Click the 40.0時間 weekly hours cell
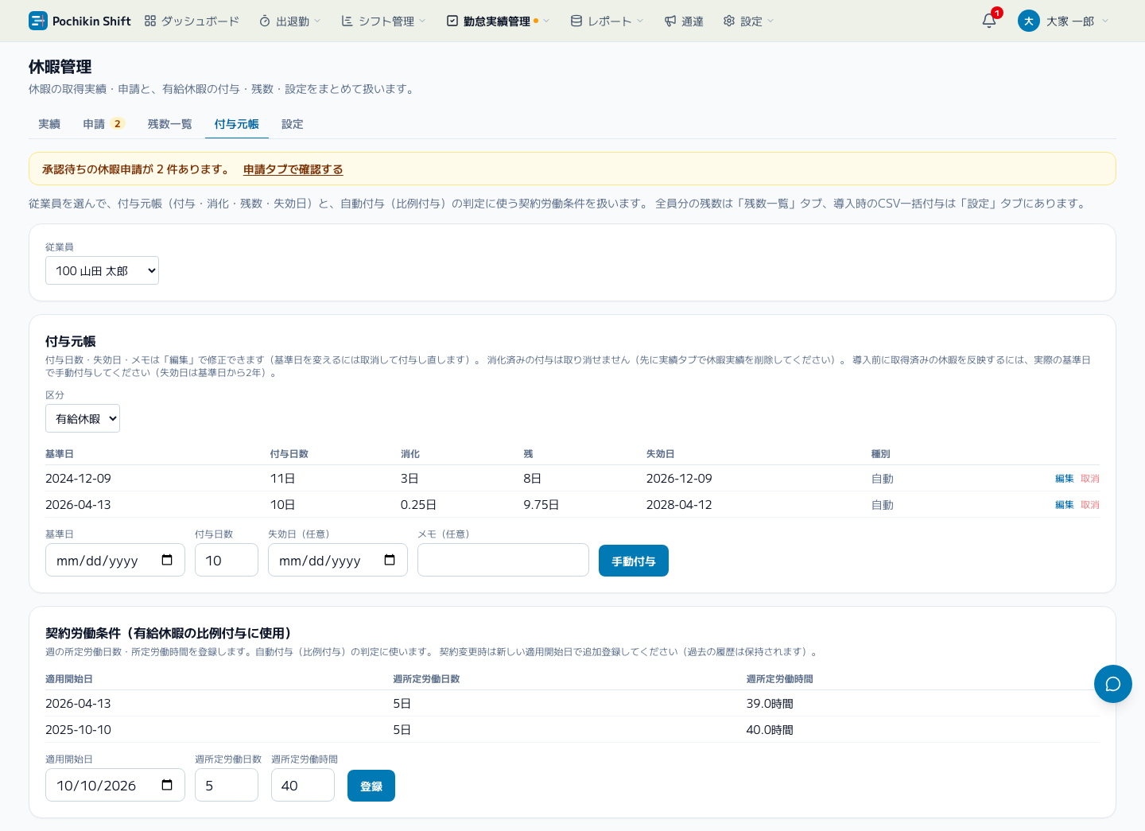1145x831 pixels. coord(770,730)
